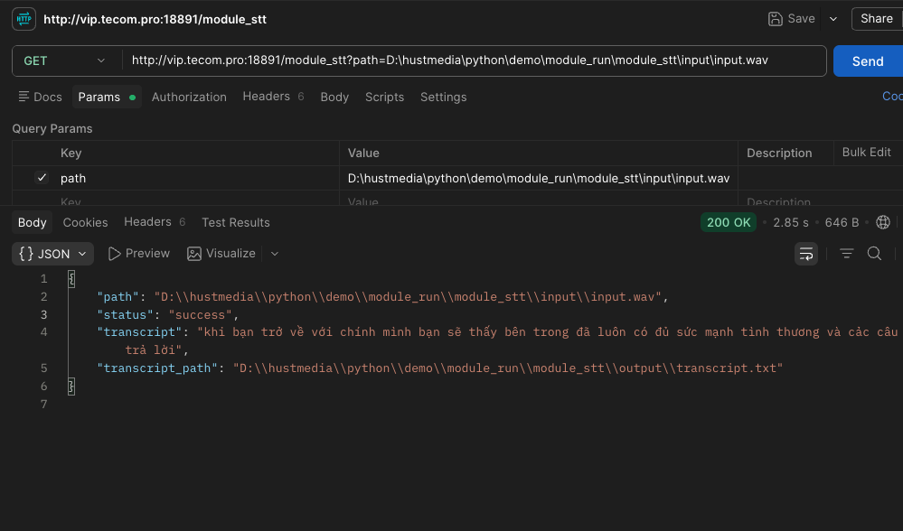The height and width of the screenshot is (531, 903).
Task: Click the Visualize button
Action: (221, 254)
